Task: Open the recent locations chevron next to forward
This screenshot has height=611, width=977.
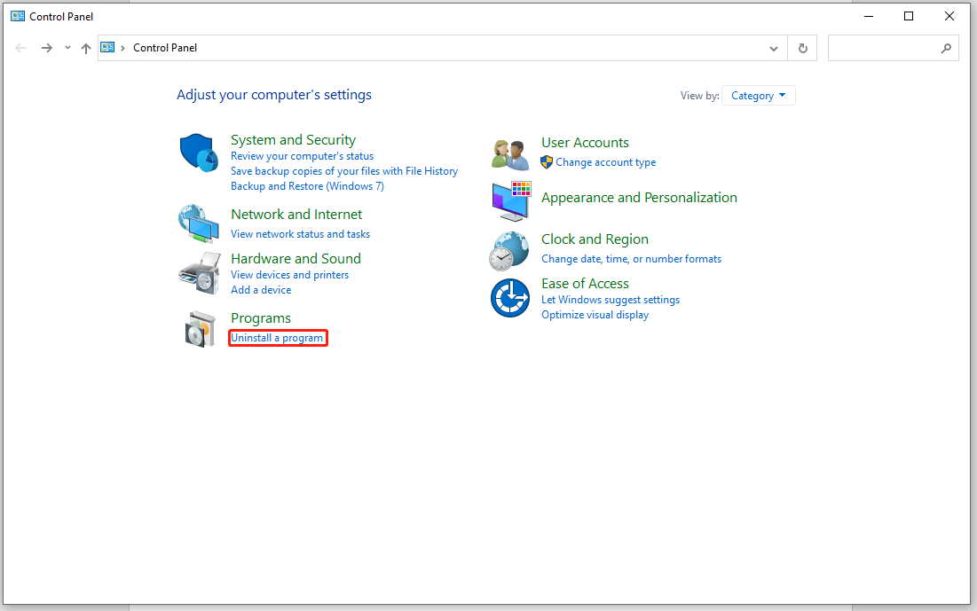Action: (67, 48)
